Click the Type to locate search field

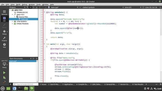26,84
